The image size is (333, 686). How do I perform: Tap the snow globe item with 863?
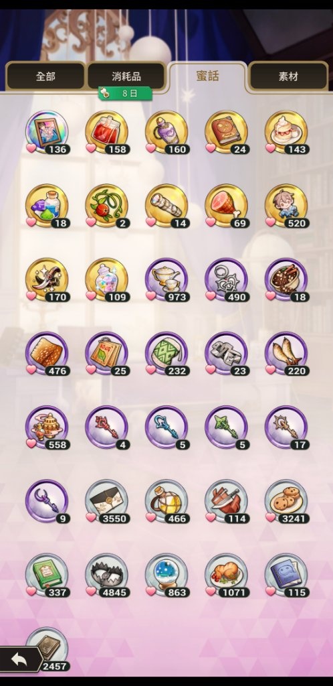click(x=166, y=575)
